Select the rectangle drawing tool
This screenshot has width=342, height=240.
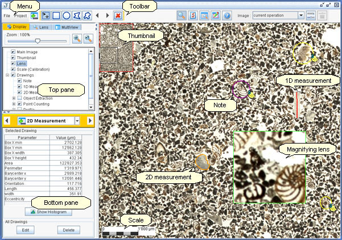point(56,16)
